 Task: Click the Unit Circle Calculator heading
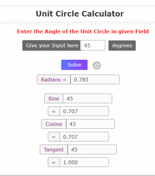(x=80, y=14)
